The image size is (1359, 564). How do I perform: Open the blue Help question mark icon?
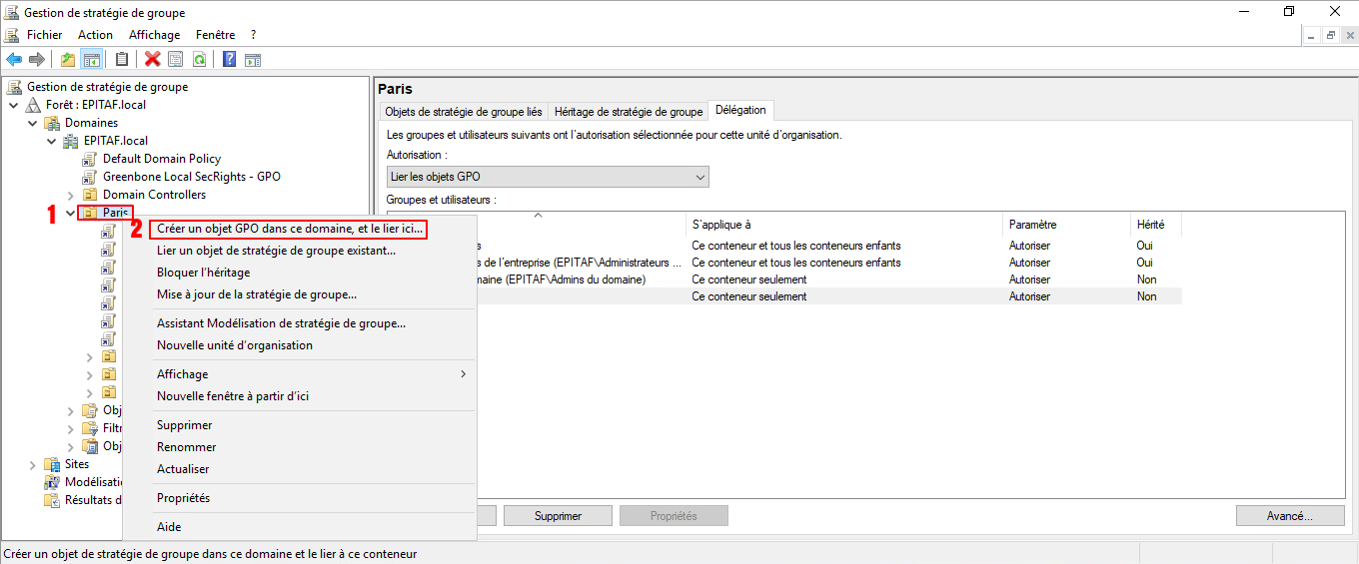click(229, 60)
